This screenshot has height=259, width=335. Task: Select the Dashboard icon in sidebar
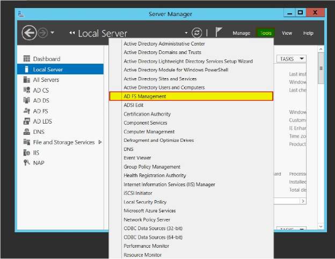(27, 59)
